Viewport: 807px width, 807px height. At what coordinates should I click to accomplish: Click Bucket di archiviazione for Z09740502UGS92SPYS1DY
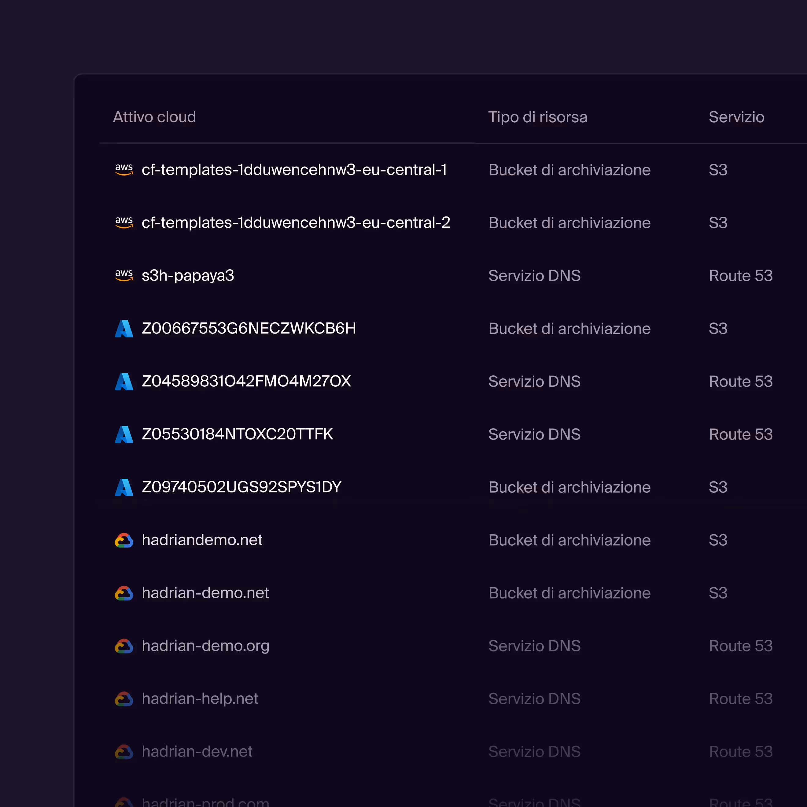pyautogui.click(x=569, y=487)
